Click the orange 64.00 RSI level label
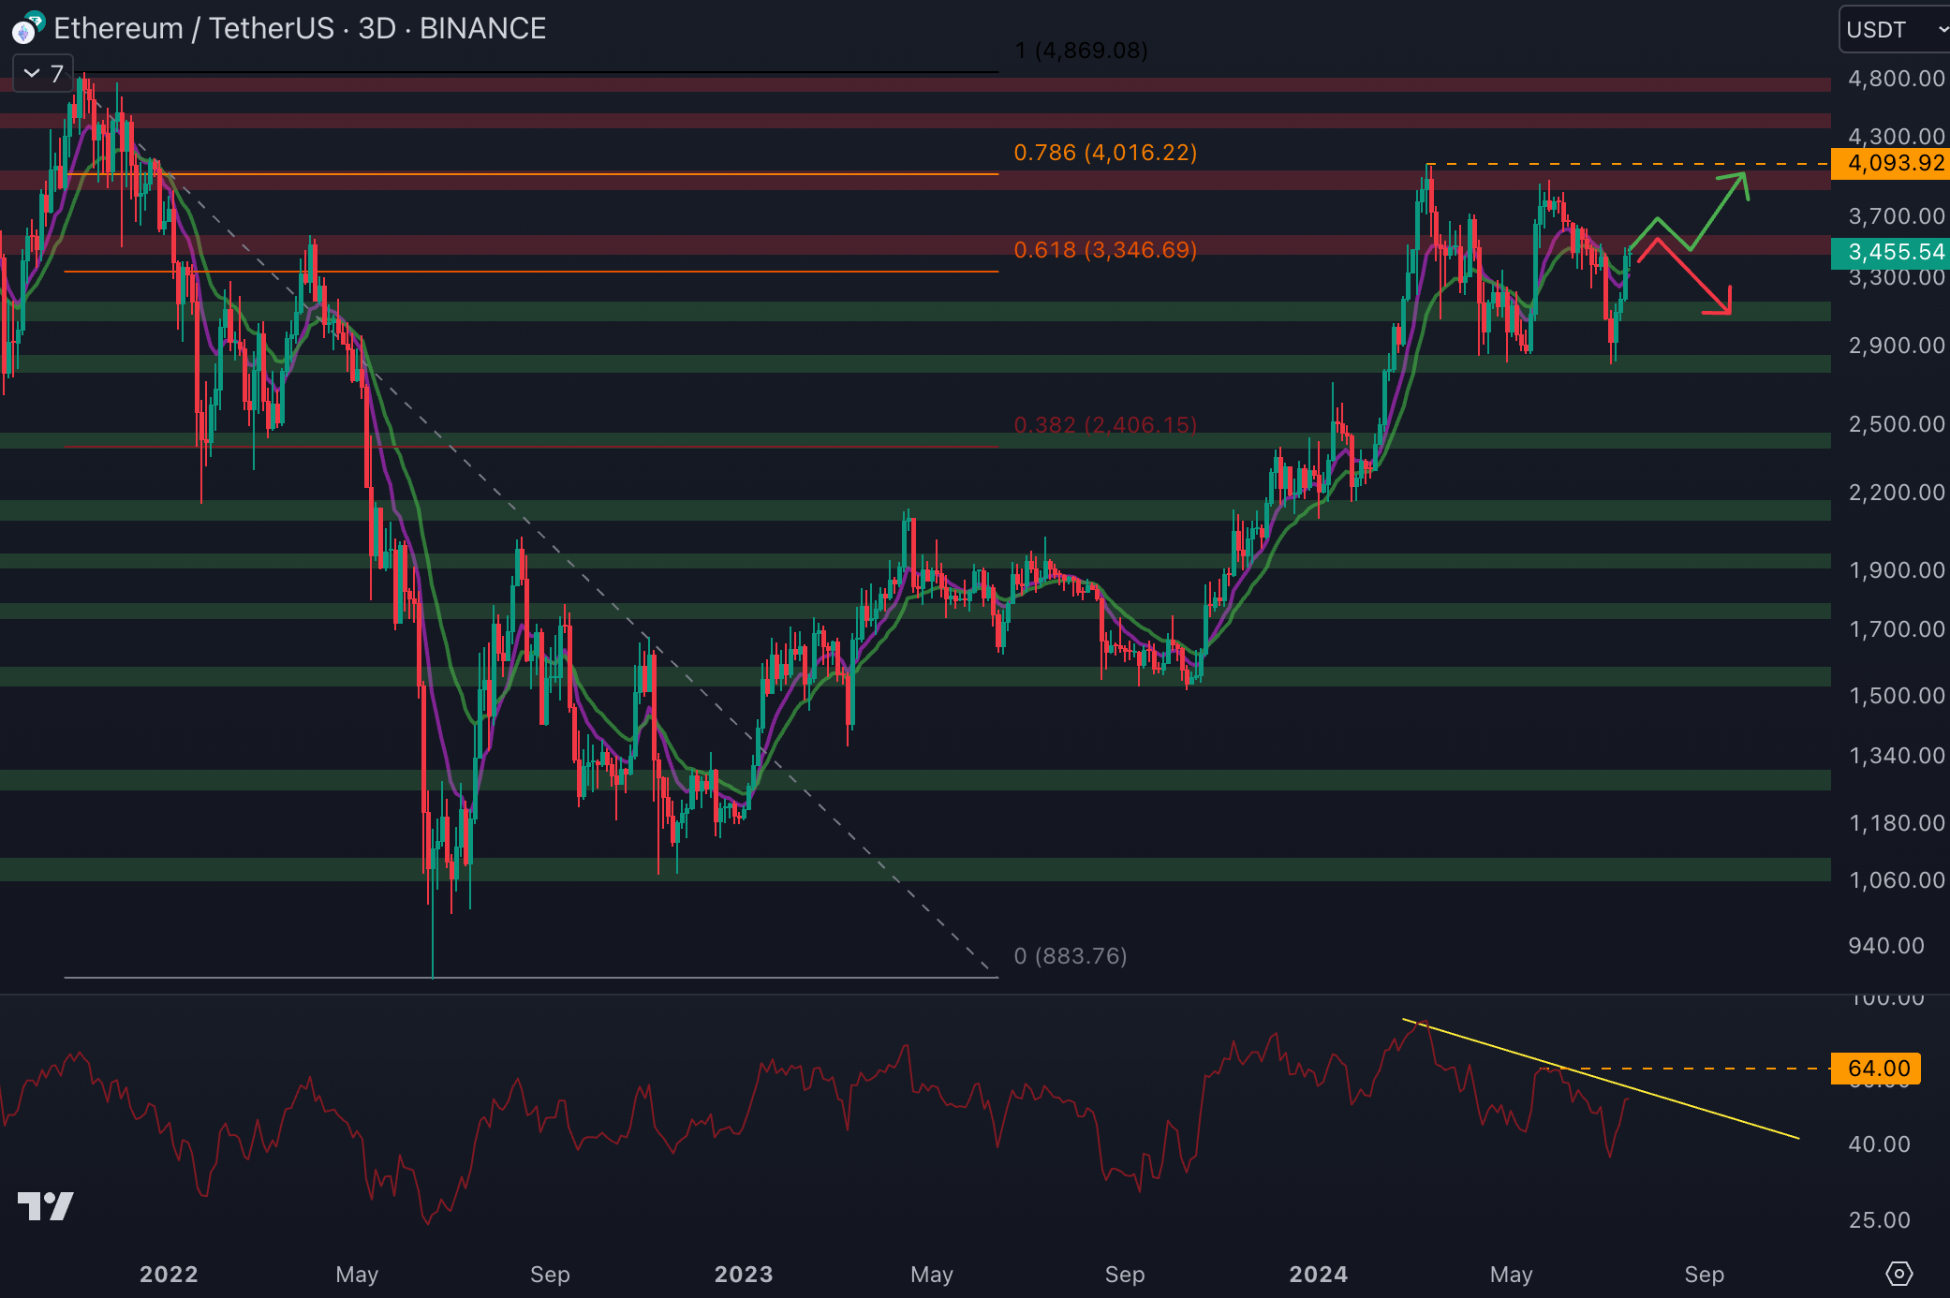 1876,1069
